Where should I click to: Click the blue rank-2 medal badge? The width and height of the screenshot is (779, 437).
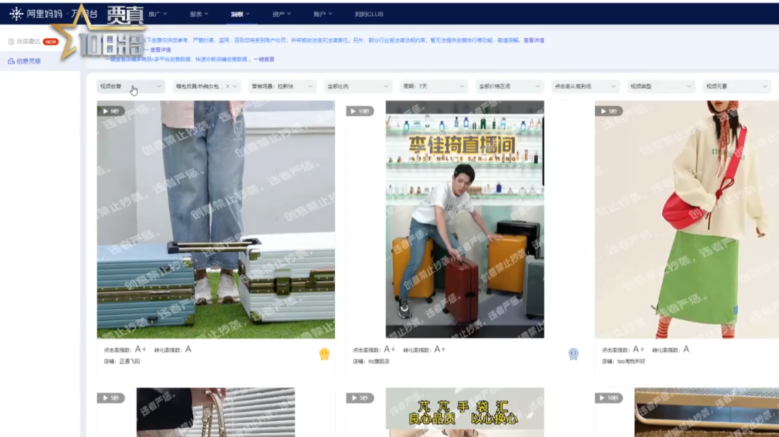click(x=574, y=353)
